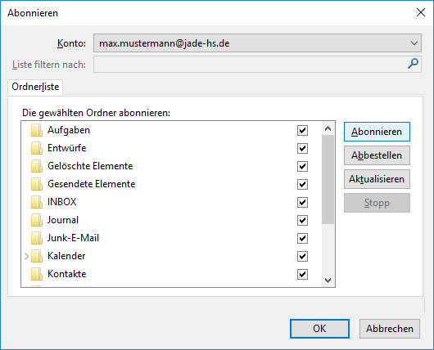Click the Aktualisieren button
The height and width of the screenshot is (350, 434).
click(377, 179)
